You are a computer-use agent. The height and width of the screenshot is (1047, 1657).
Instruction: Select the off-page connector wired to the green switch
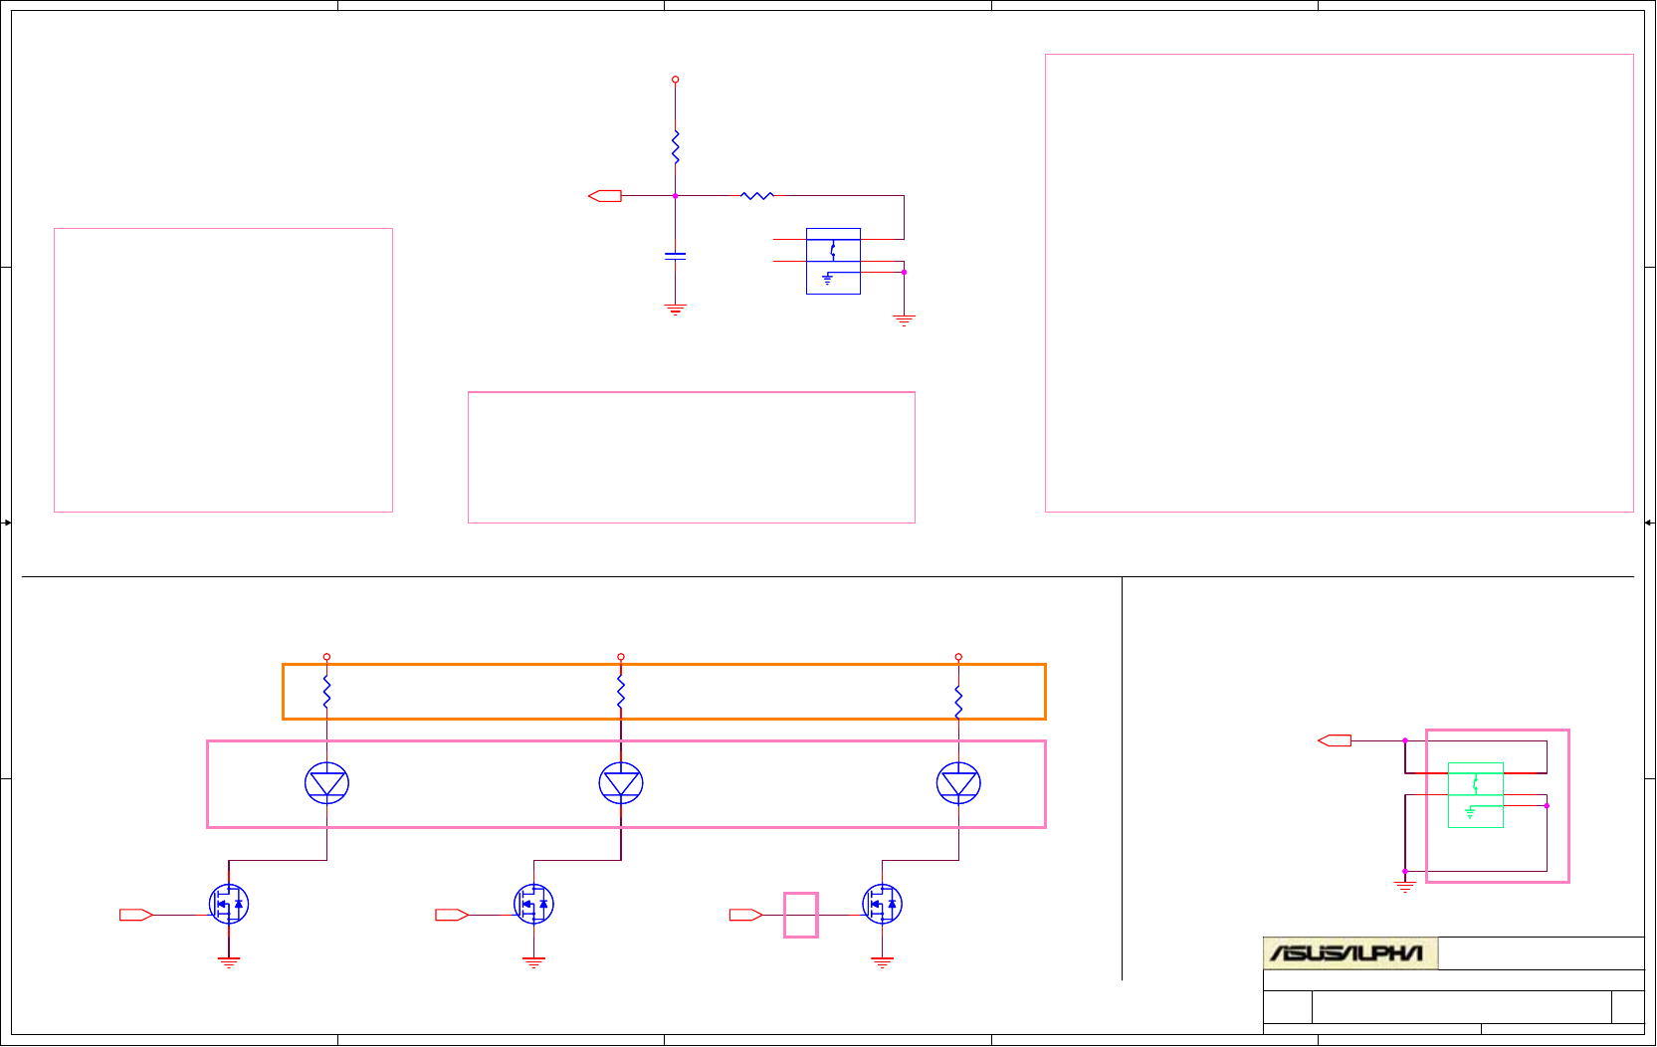tap(1335, 740)
